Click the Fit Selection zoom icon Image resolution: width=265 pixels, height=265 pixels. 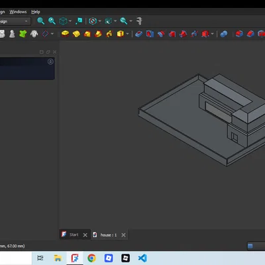pos(52,21)
